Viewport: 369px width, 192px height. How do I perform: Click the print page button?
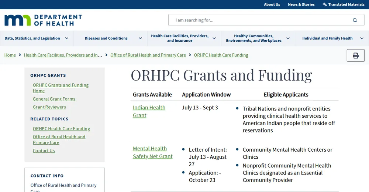[356, 55]
